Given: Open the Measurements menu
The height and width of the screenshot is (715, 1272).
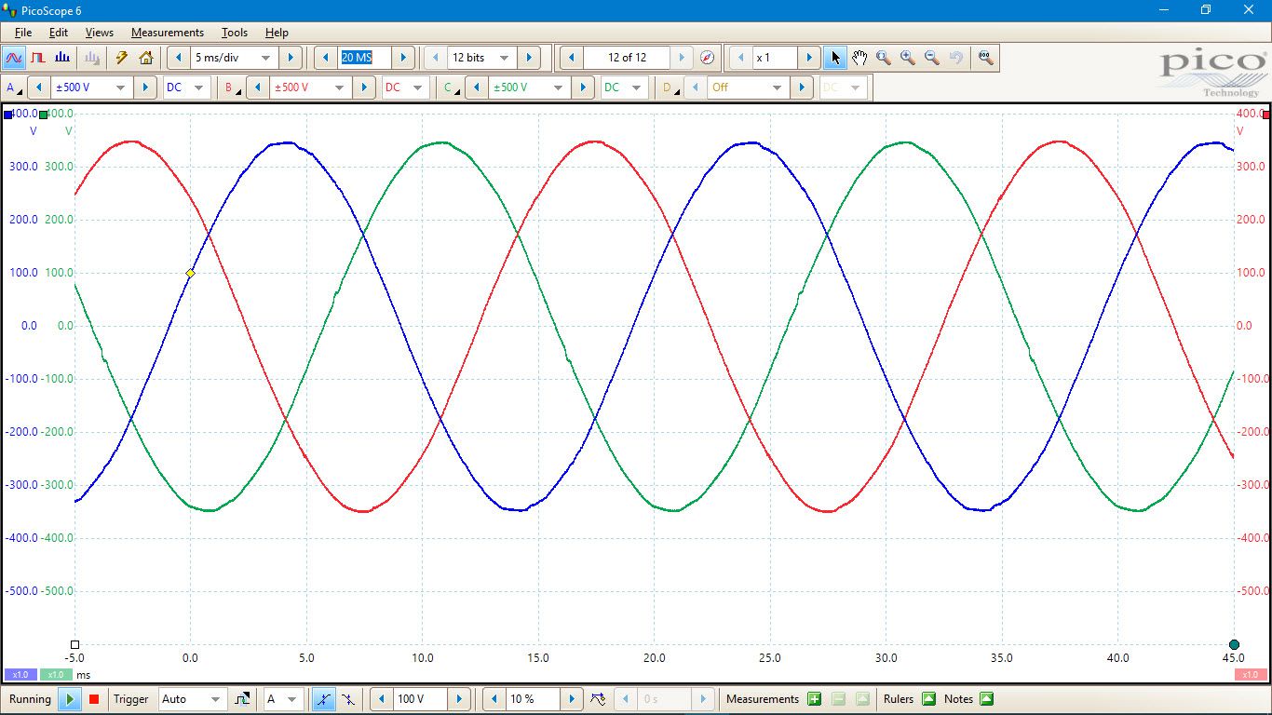Looking at the screenshot, I should pyautogui.click(x=167, y=33).
